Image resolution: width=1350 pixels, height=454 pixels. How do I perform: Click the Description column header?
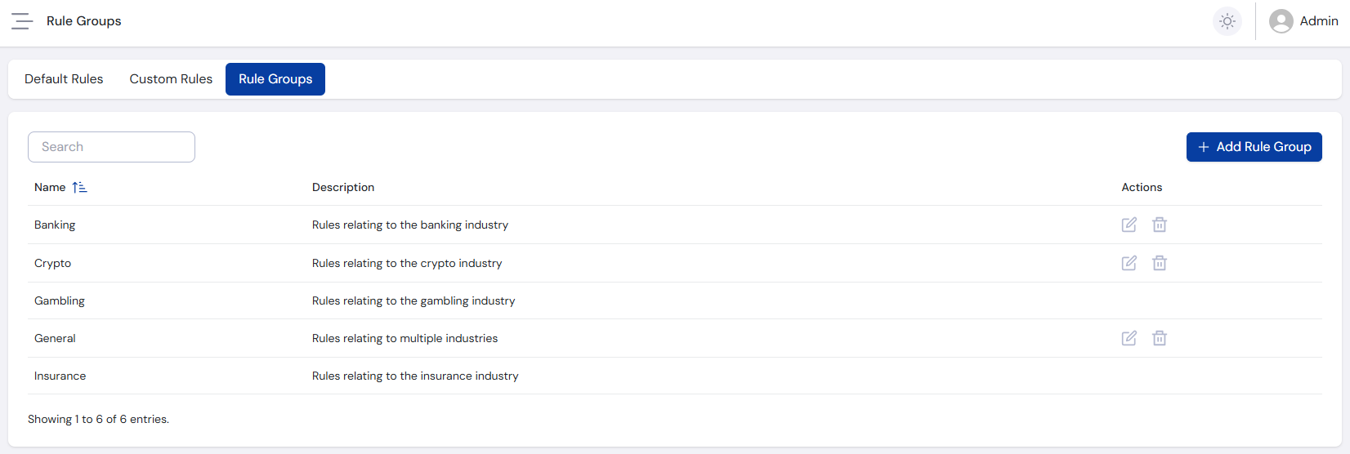click(x=343, y=187)
